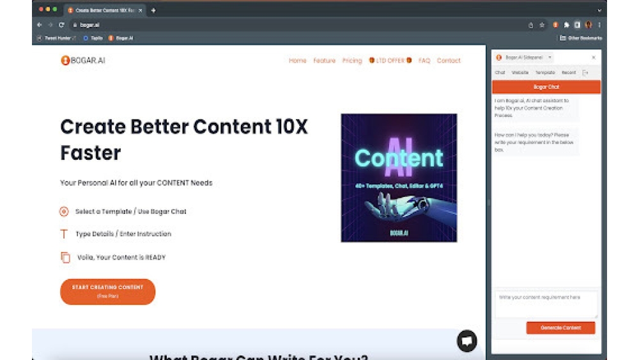The width and height of the screenshot is (639, 360).
Task: Click 'Type Details / Enter Instruction' text
Action: [x=123, y=233]
